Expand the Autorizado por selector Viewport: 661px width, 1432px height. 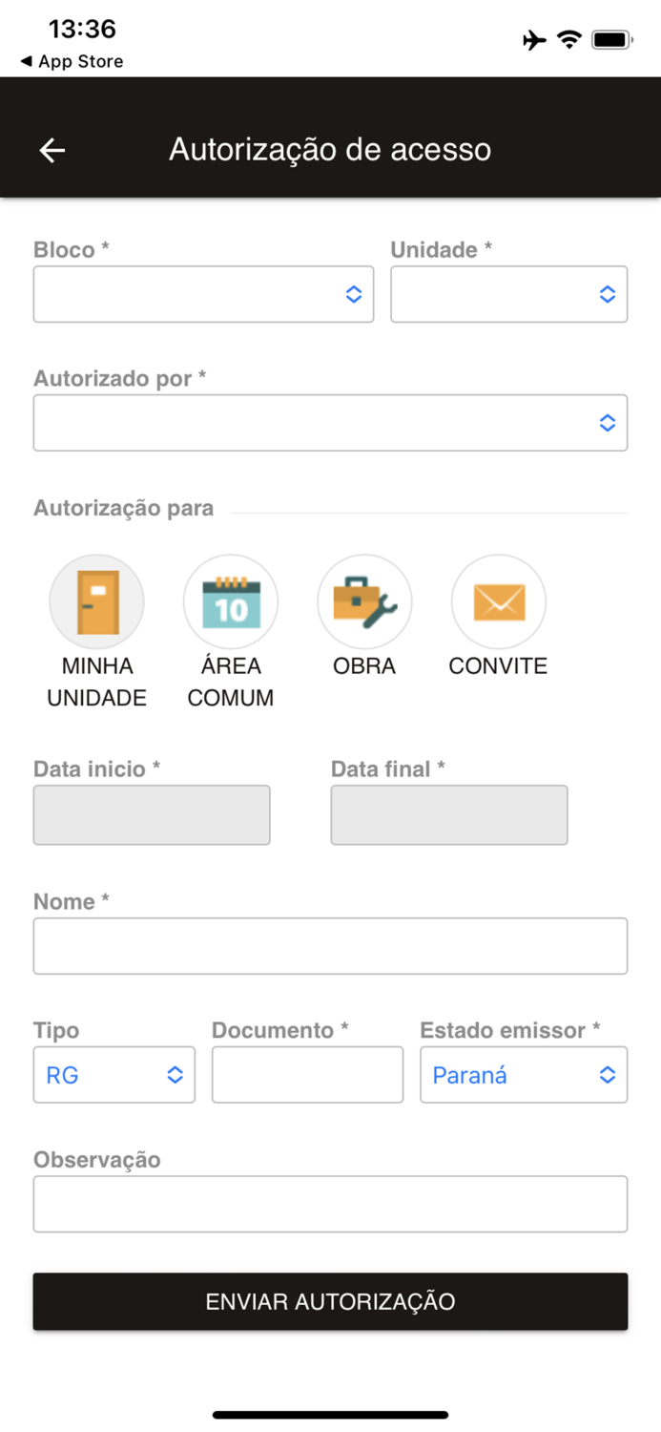pos(330,422)
